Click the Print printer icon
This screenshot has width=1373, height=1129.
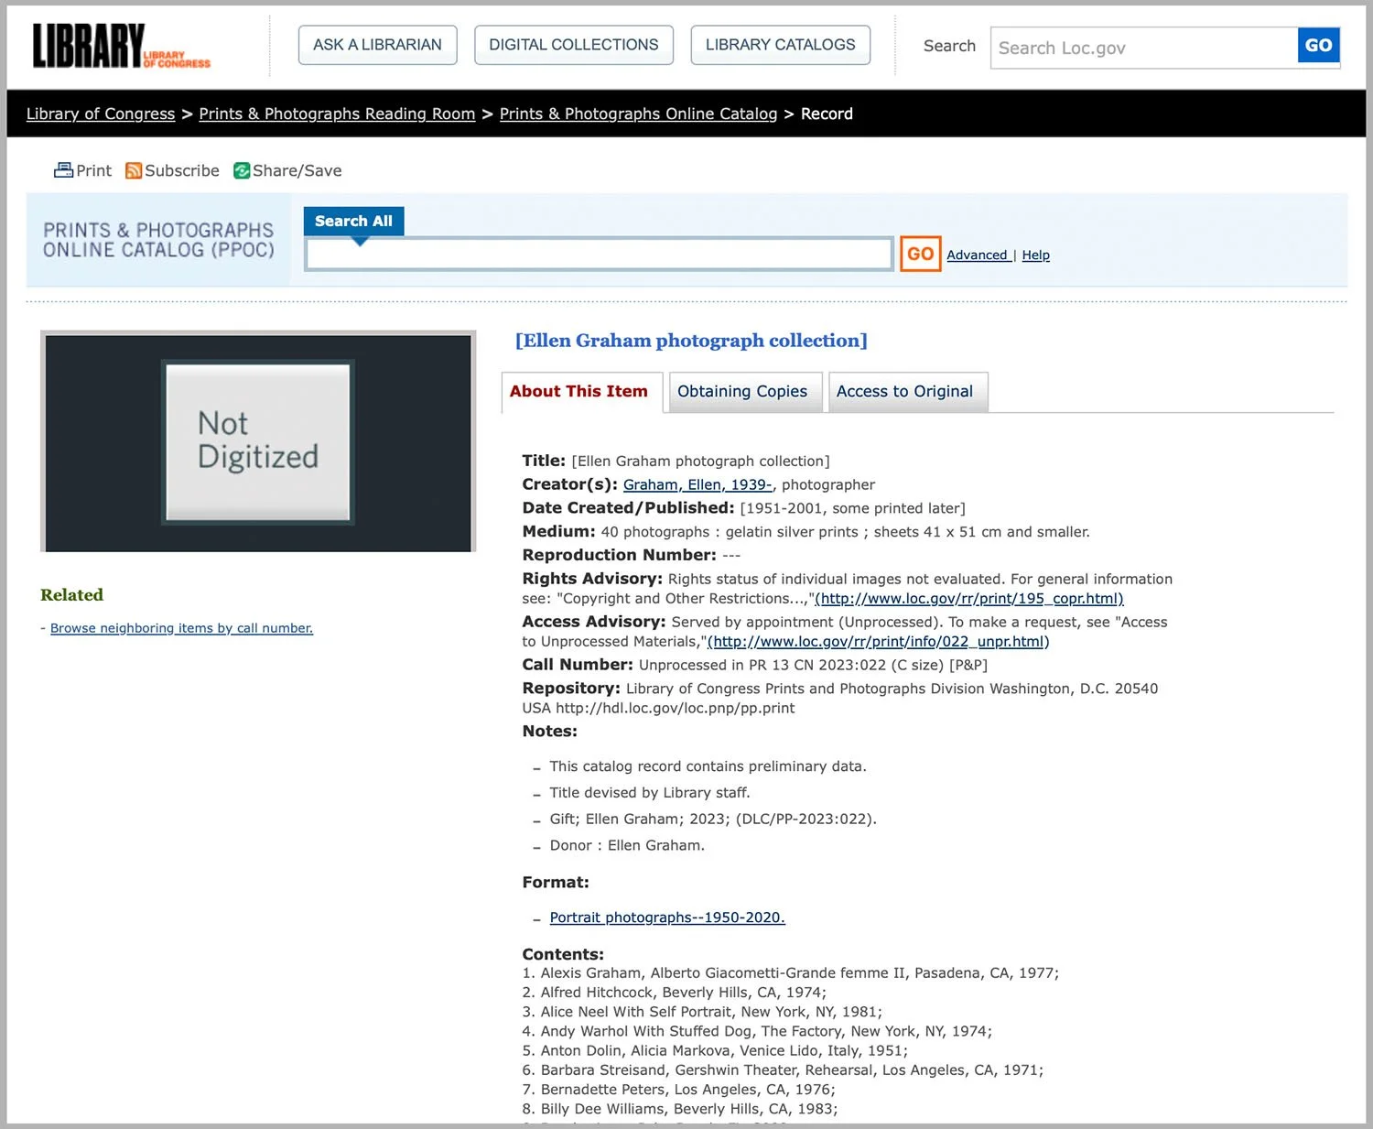(63, 170)
